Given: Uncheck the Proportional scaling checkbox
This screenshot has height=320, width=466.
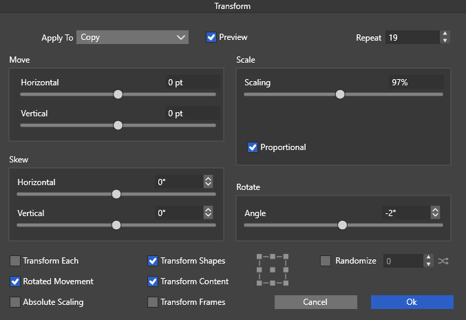Looking at the screenshot, I should click(x=253, y=147).
